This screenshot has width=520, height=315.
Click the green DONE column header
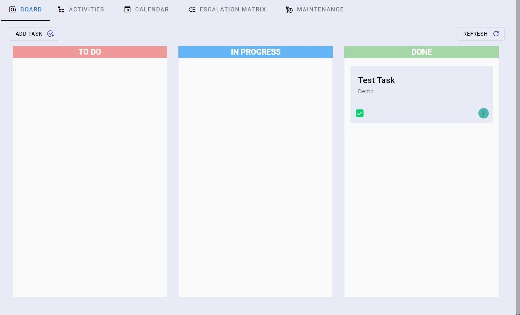pyautogui.click(x=421, y=52)
